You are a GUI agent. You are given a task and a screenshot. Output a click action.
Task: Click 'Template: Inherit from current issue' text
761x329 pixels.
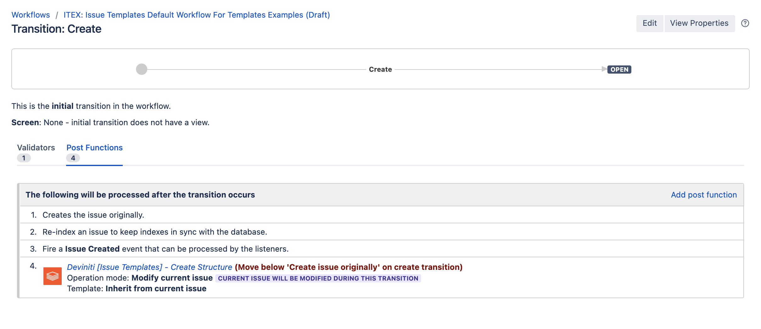click(137, 288)
